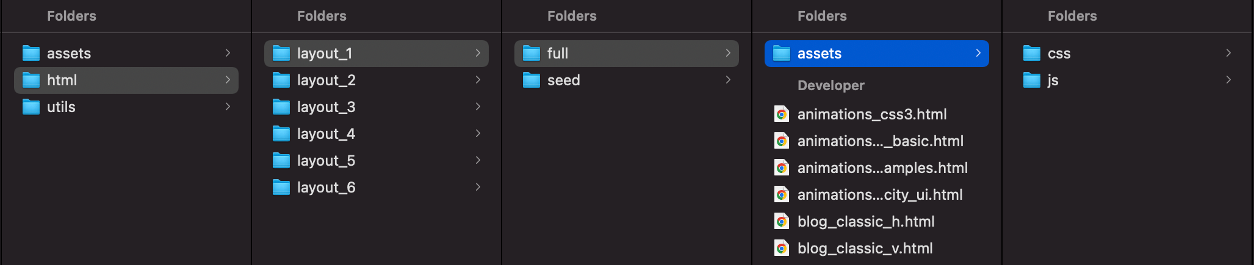Viewport: 1254px width, 265px height.
Task: Expand the layout_2 folder chevron
Action: click(x=478, y=80)
